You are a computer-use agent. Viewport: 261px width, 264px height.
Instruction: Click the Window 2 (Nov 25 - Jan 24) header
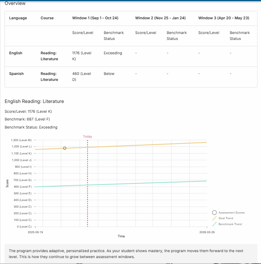[160, 18]
